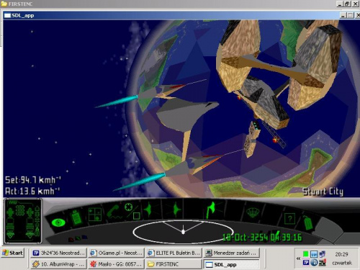Switch to ELITE PL Buletin taskbar window
Viewport: 360px width, 270px height.
[174, 253]
